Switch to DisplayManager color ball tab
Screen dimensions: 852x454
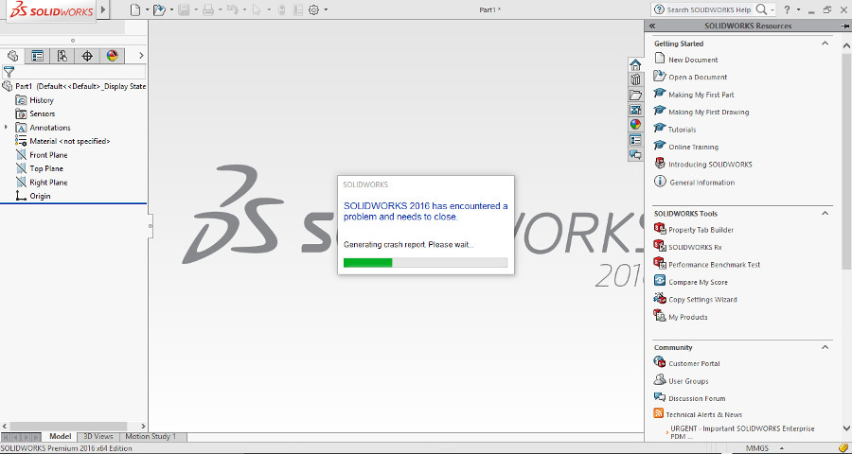(x=112, y=56)
